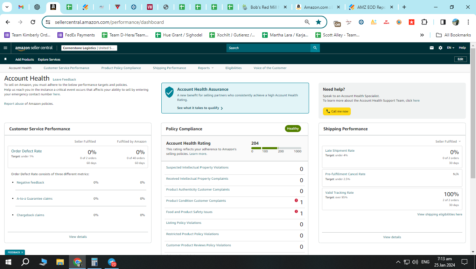Open File Explorer from the taskbar
The height and width of the screenshot is (269, 476).
click(60, 262)
